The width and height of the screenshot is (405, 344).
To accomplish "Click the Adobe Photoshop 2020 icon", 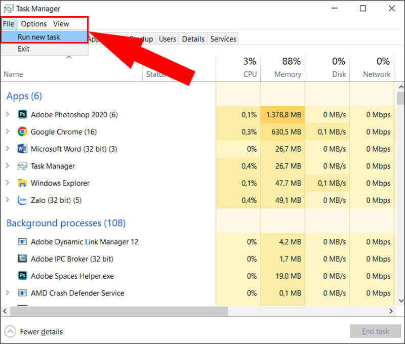I will click(22, 114).
